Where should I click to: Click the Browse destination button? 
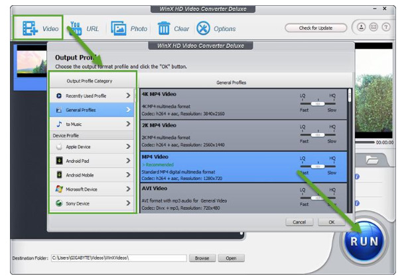coord(202,258)
